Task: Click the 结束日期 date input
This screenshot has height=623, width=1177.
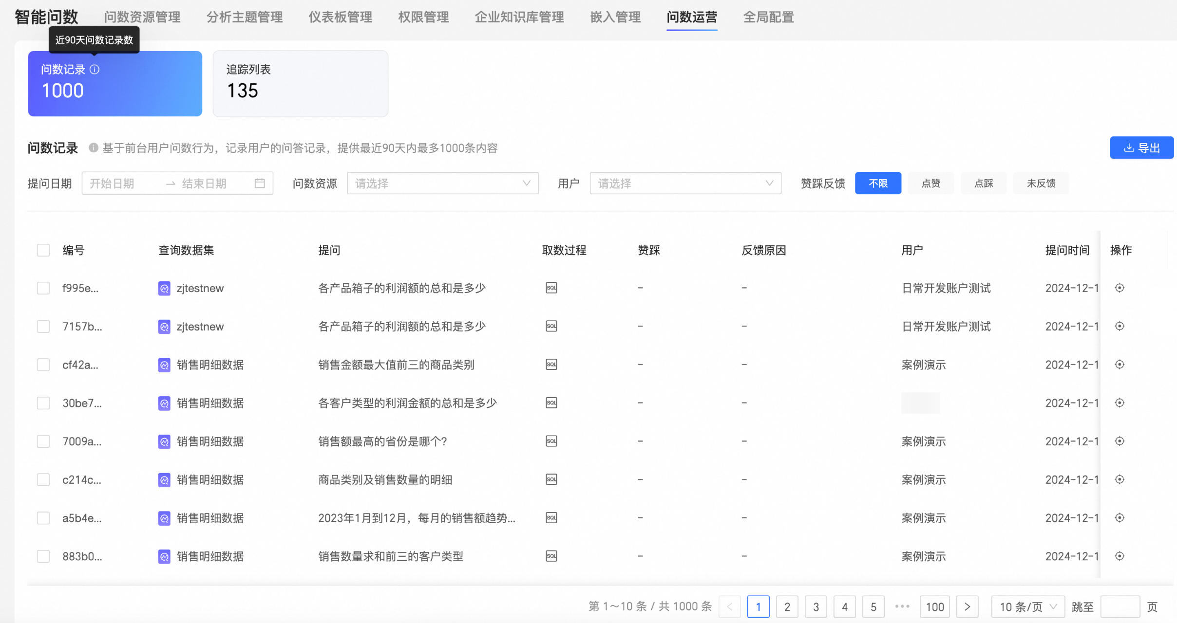Action: click(214, 183)
